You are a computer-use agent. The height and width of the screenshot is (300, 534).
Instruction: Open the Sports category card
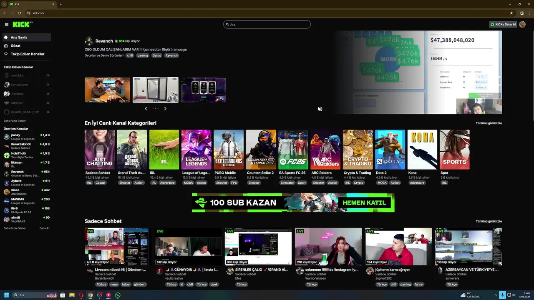tap(455, 150)
